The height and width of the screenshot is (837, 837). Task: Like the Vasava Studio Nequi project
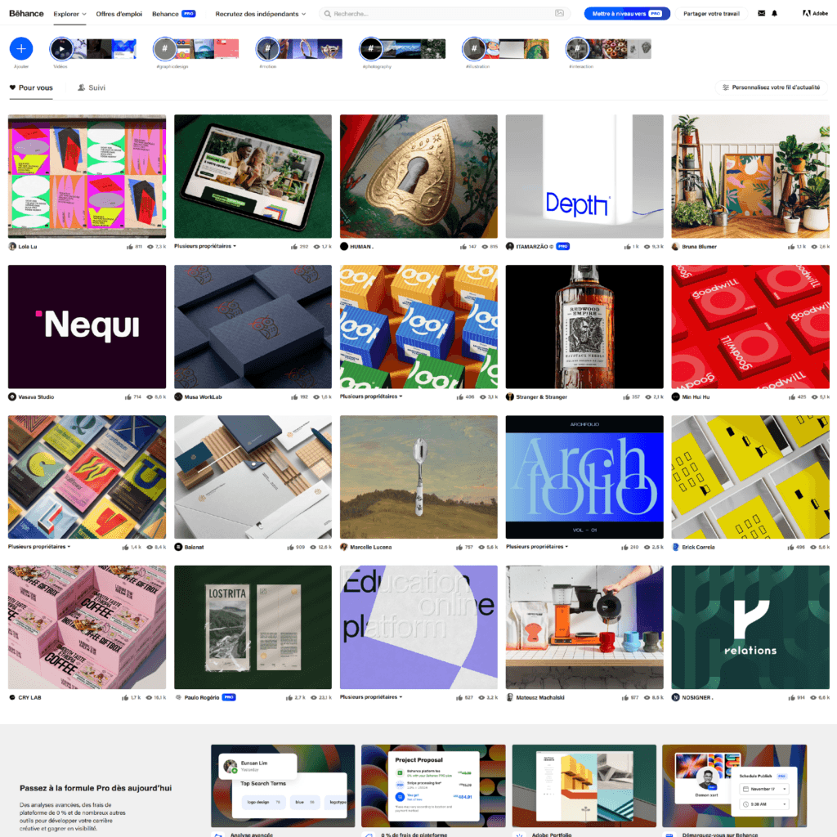[x=128, y=396]
